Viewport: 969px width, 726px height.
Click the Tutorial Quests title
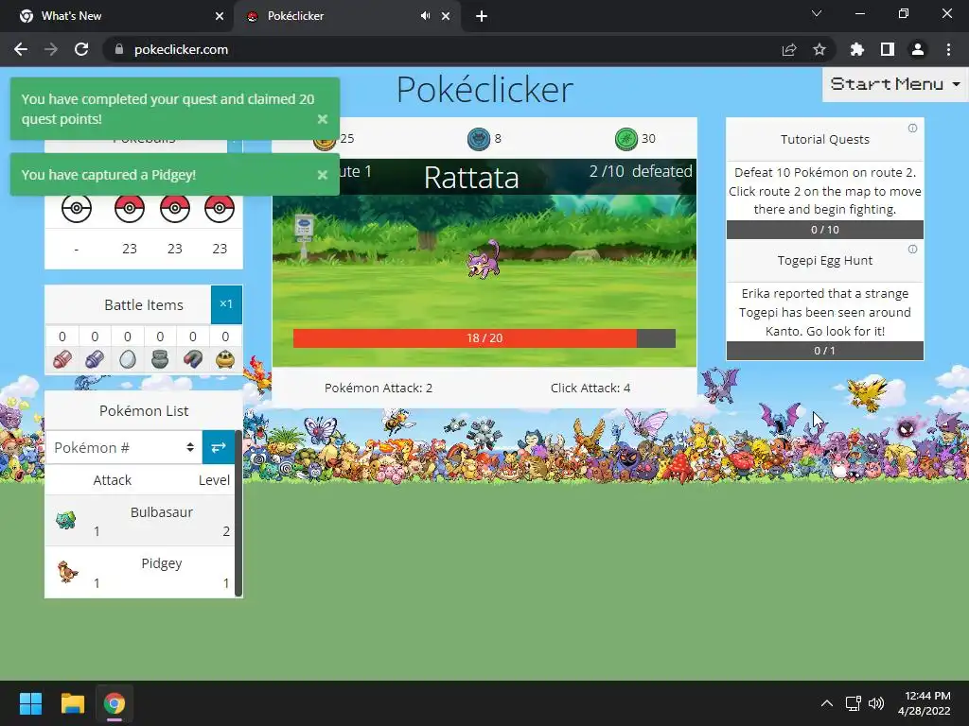point(824,140)
